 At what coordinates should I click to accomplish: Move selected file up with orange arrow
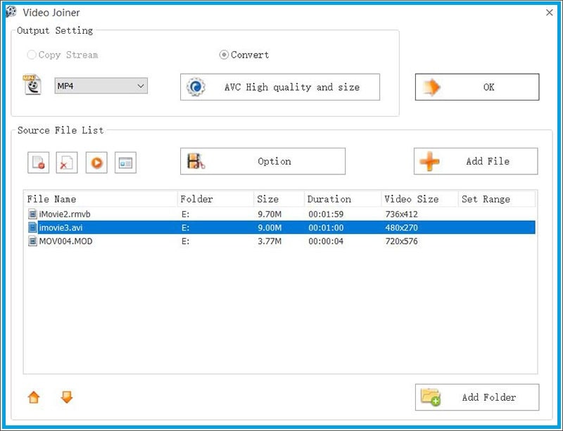[34, 397]
